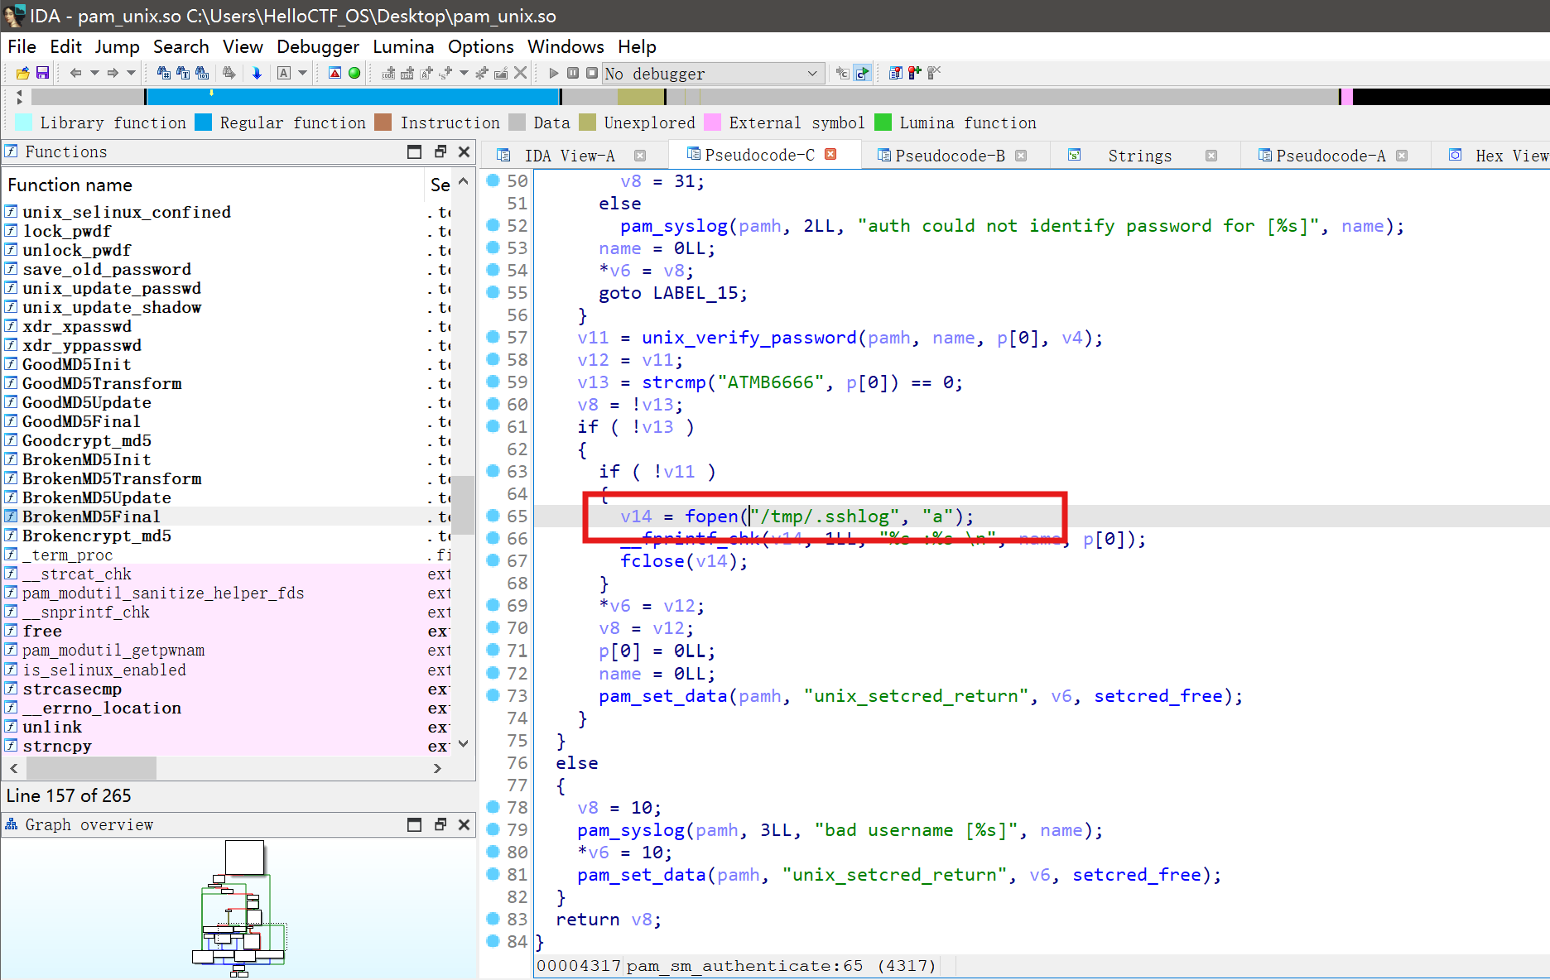Viewport: 1550px width, 980px height.
Task: Switch to the Strings tab
Action: [x=1140, y=155]
